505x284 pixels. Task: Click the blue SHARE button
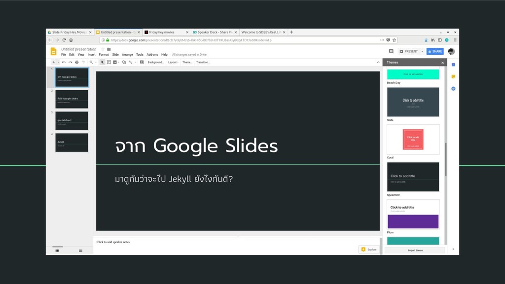[435, 51]
